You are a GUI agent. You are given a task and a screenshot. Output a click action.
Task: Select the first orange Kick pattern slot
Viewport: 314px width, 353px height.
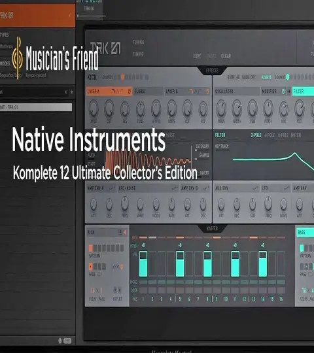[x=90, y=248]
